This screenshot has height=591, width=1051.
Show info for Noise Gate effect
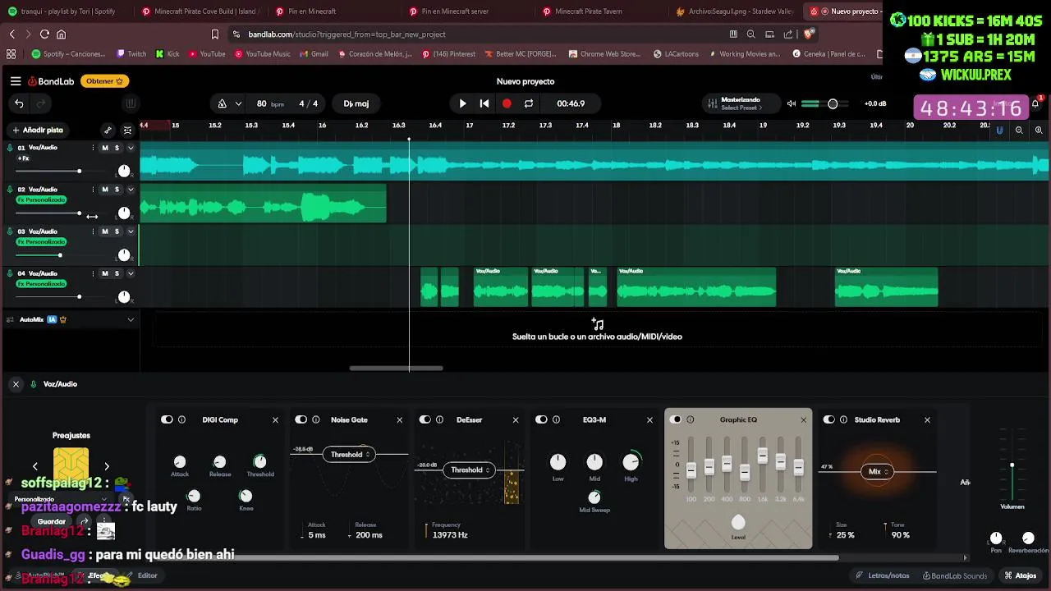[x=316, y=419]
